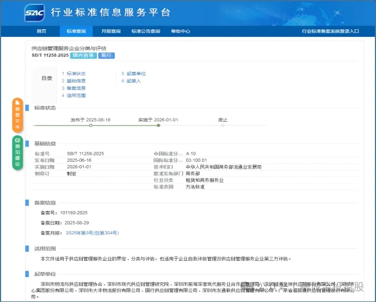
Task: Open the 意见建议 green side button
Action: coord(17,153)
